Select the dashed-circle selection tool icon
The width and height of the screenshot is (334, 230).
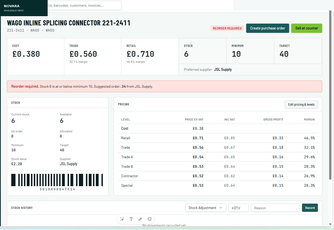click(x=122, y=219)
